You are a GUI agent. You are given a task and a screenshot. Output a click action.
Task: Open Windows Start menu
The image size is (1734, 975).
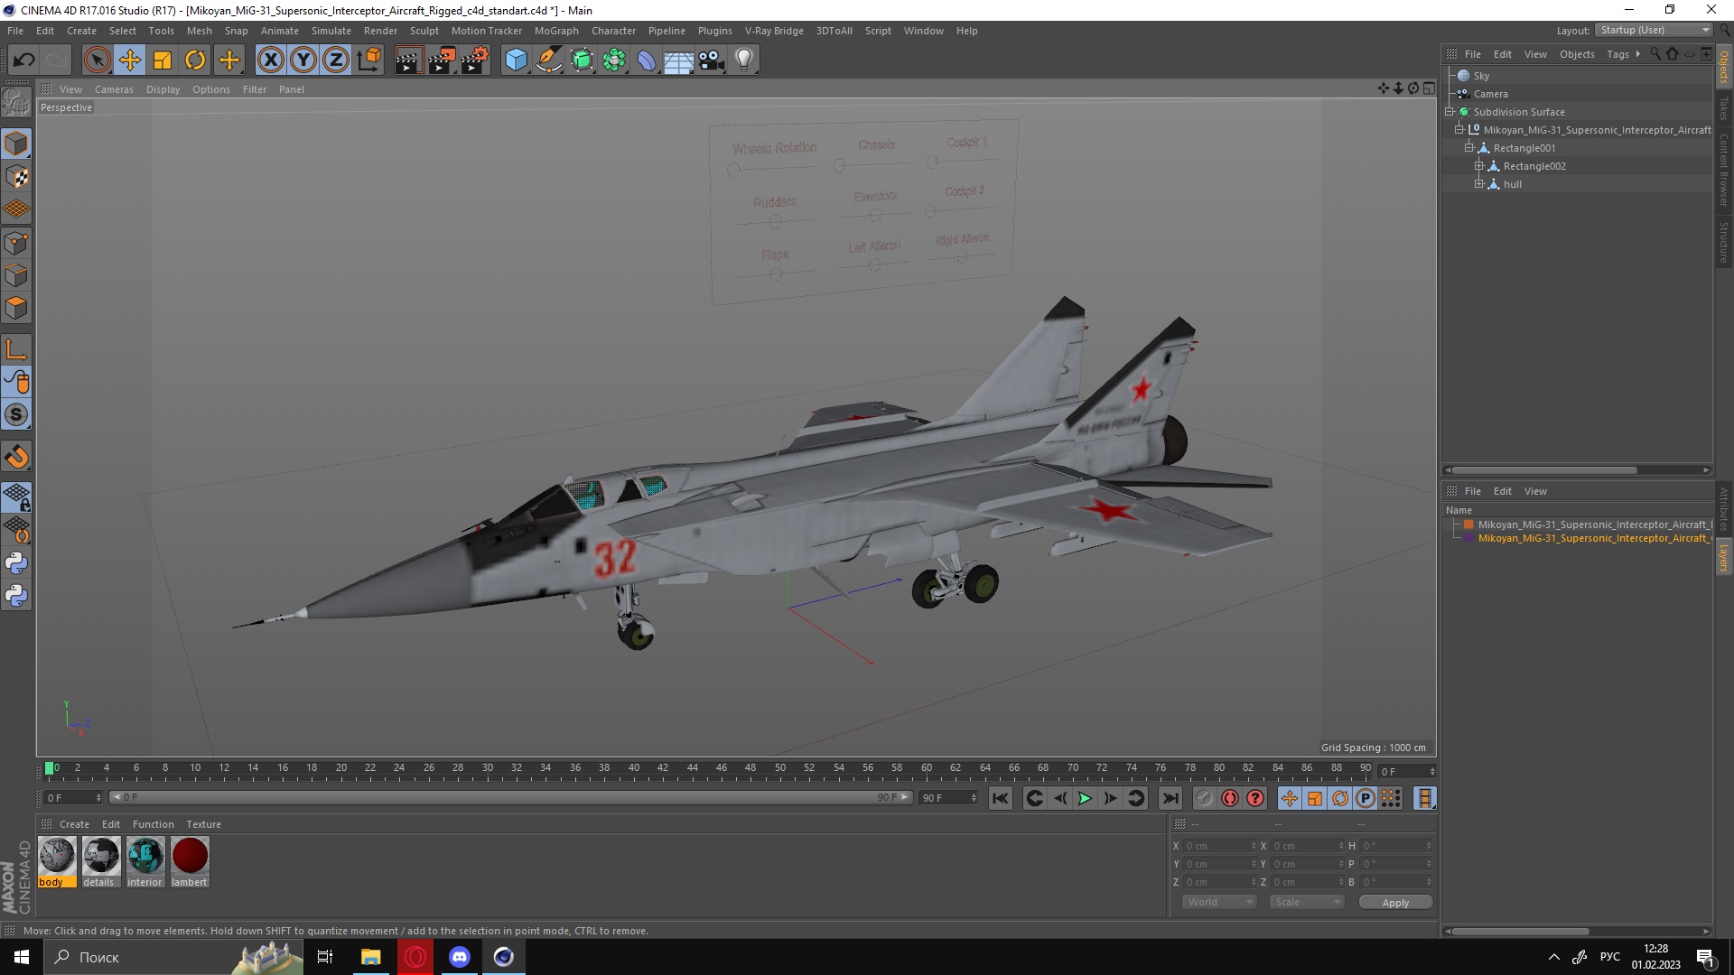[x=22, y=957]
